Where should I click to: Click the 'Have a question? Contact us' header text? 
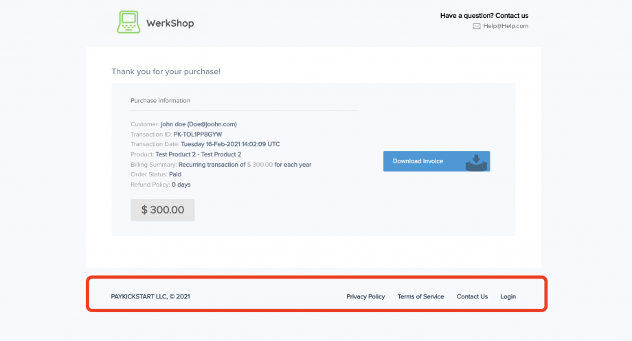point(484,15)
